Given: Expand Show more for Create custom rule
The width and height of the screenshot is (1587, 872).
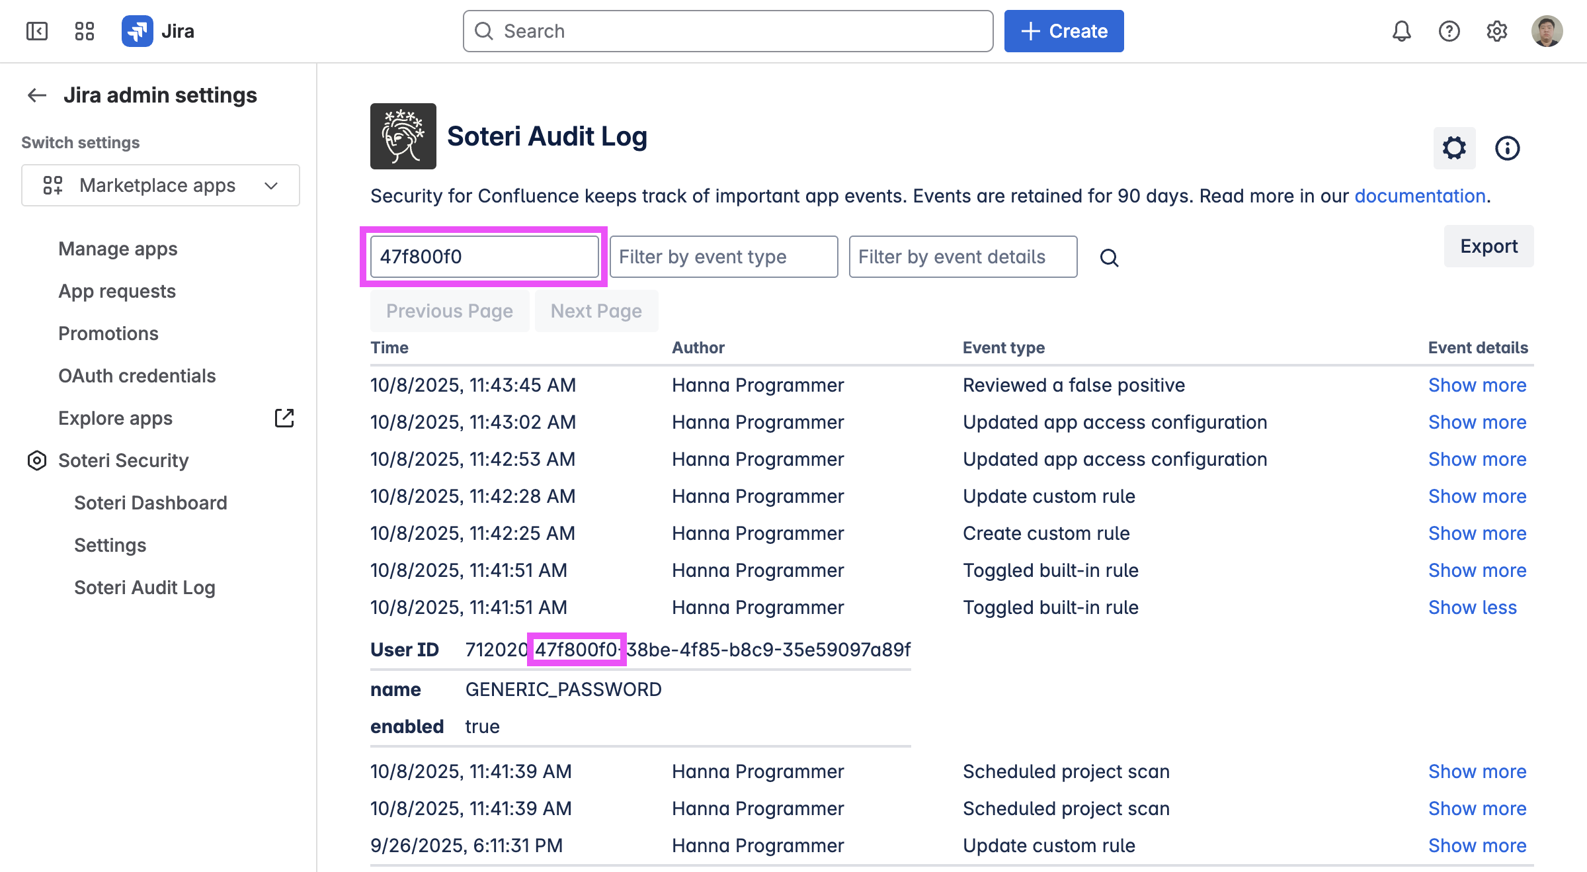Looking at the screenshot, I should [x=1477, y=533].
